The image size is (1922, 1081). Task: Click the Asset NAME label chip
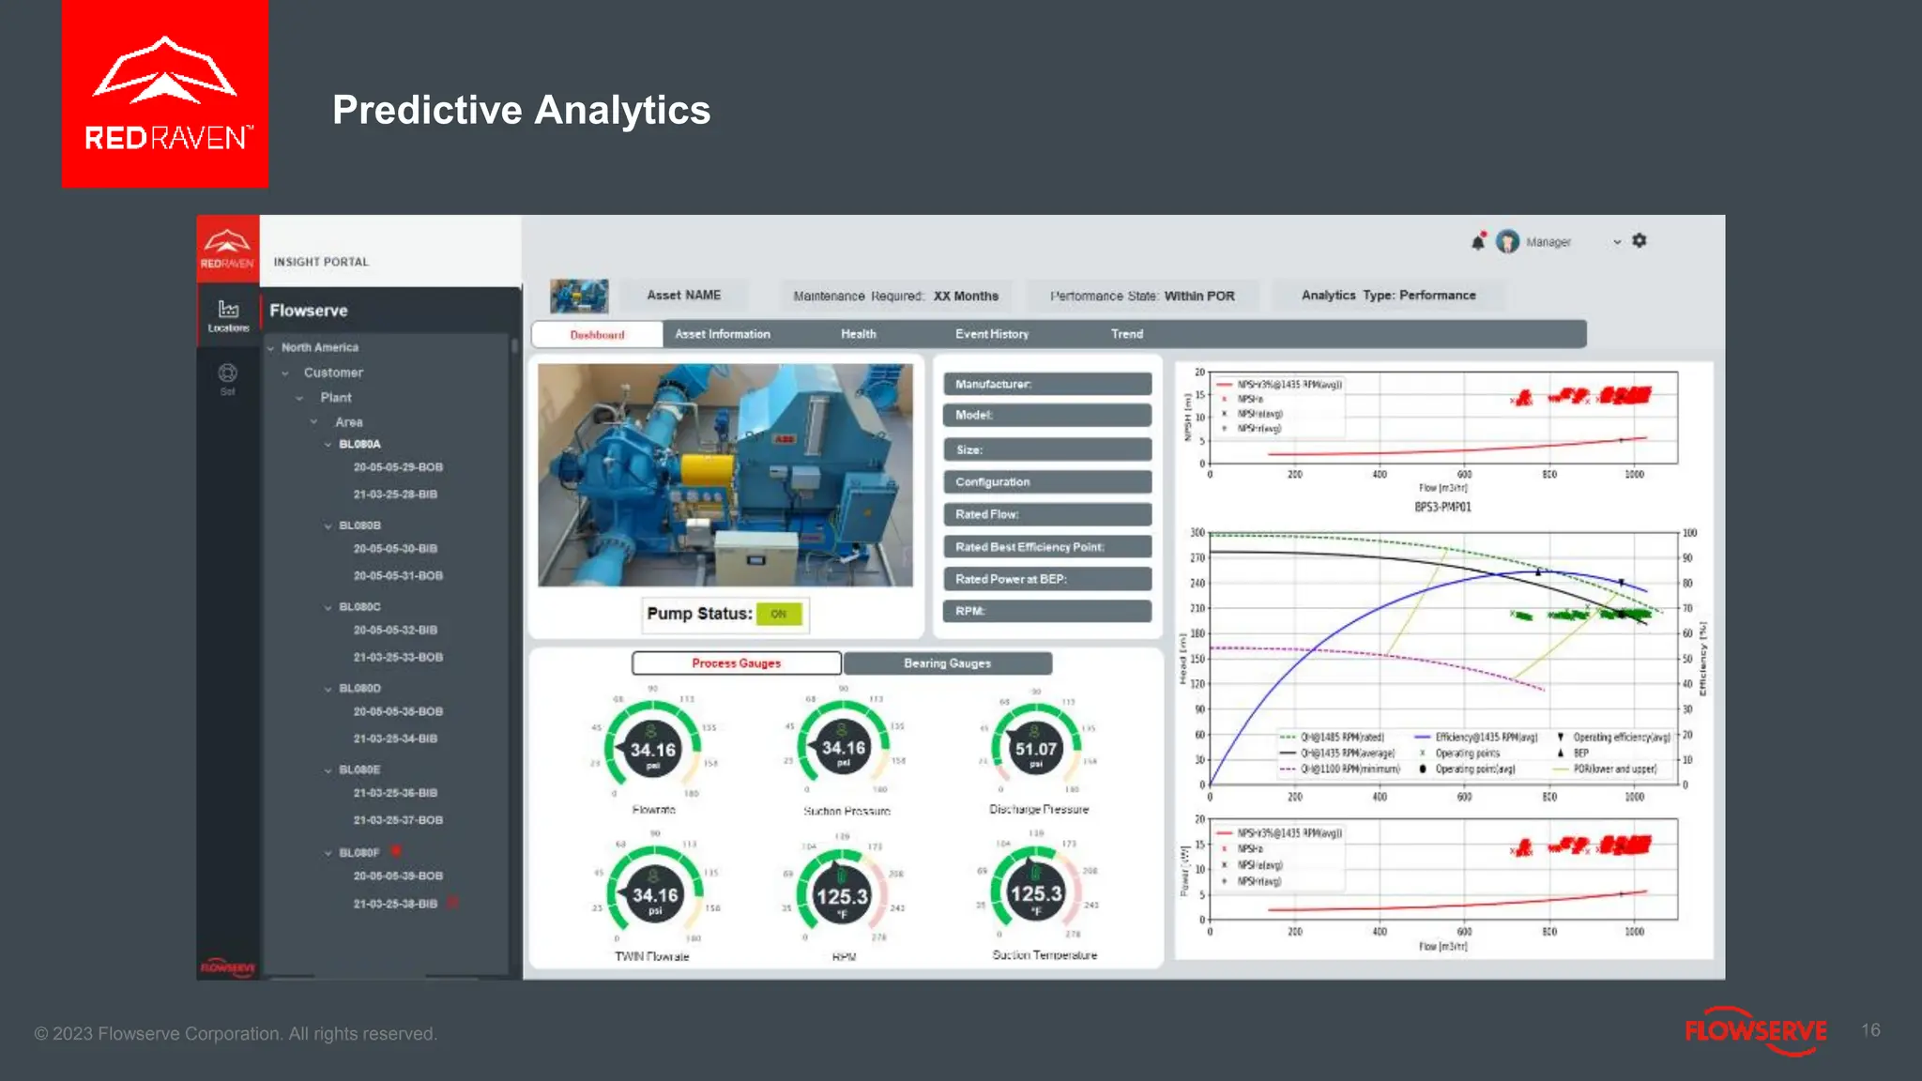click(x=683, y=296)
